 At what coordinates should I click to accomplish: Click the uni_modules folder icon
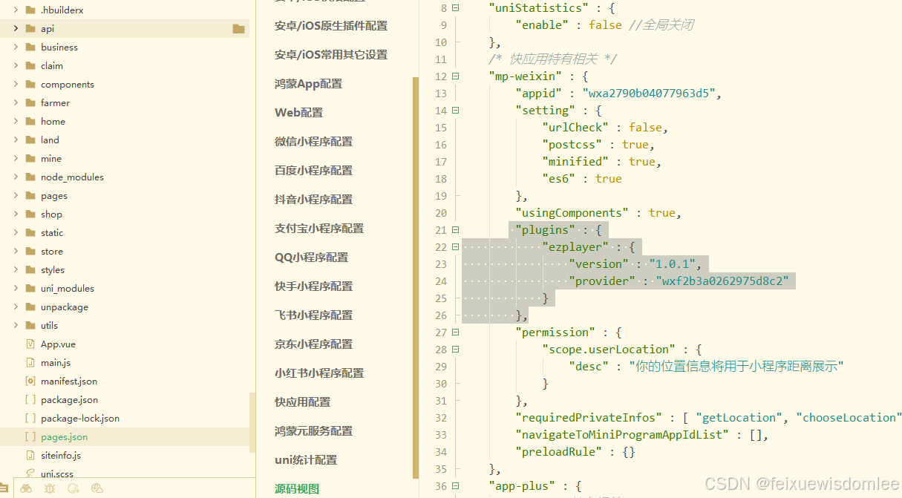pos(30,289)
